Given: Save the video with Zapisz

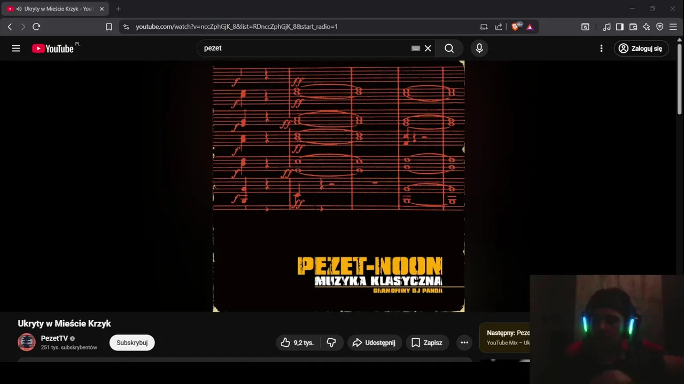Looking at the screenshot, I should click(427, 343).
